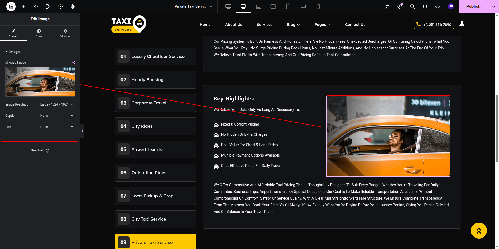Click the About Us nav link
Image resolution: width=499 pixels, height=249 pixels.
click(234, 25)
